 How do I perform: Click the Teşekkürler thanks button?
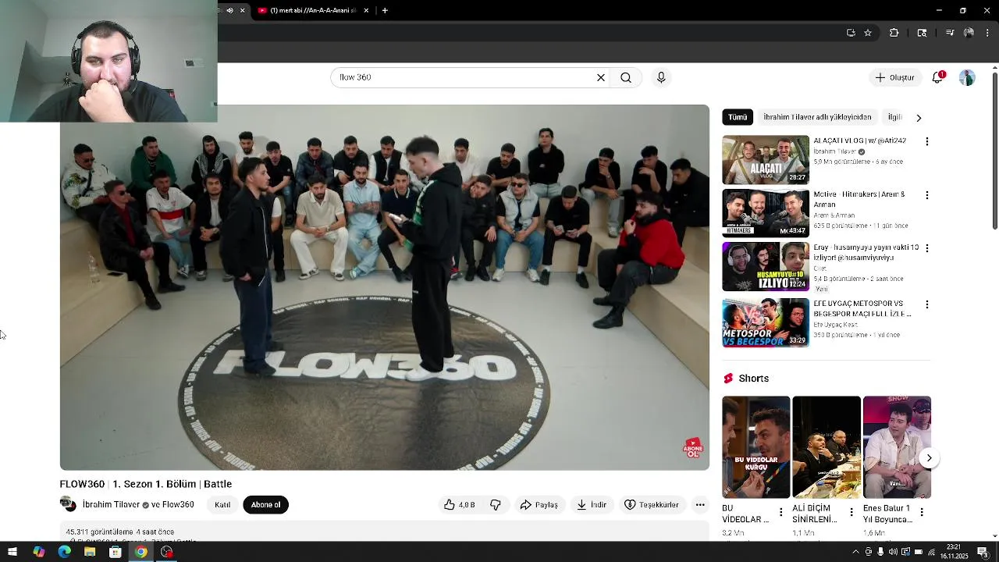[x=652, y=505]
